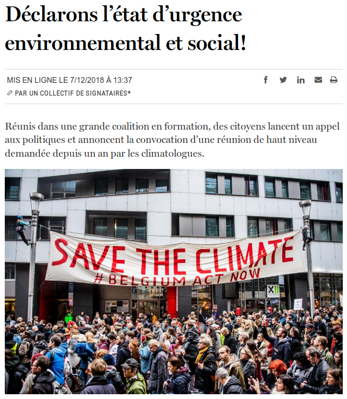The image size is (347, 399).
Task: Click the headline "Déclarons l'état d'urgence"
Action: coord(123,15)
